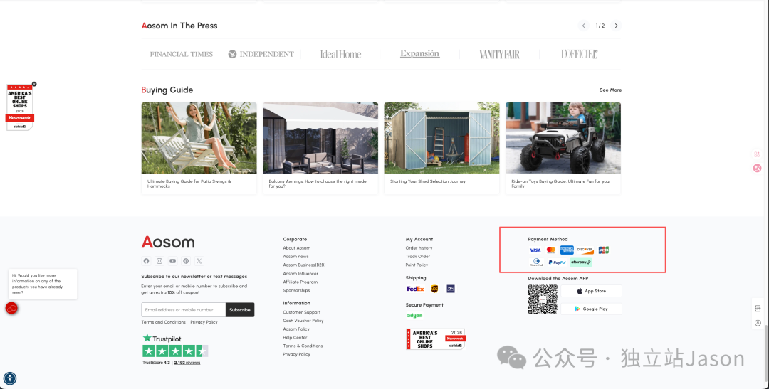Click the Adyen secure payment logo
Screen dimensions: 769x389
tap(415, 316)
